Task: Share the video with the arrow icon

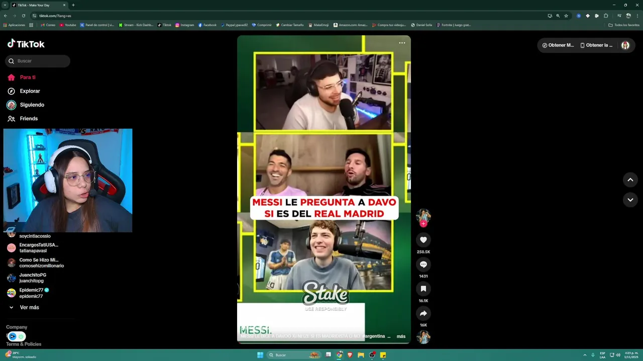Action: [x=423, y=313]
